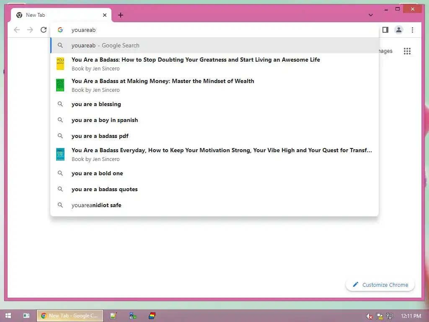
Task: Click the Customize Chrome button
Action: [380, 285]
